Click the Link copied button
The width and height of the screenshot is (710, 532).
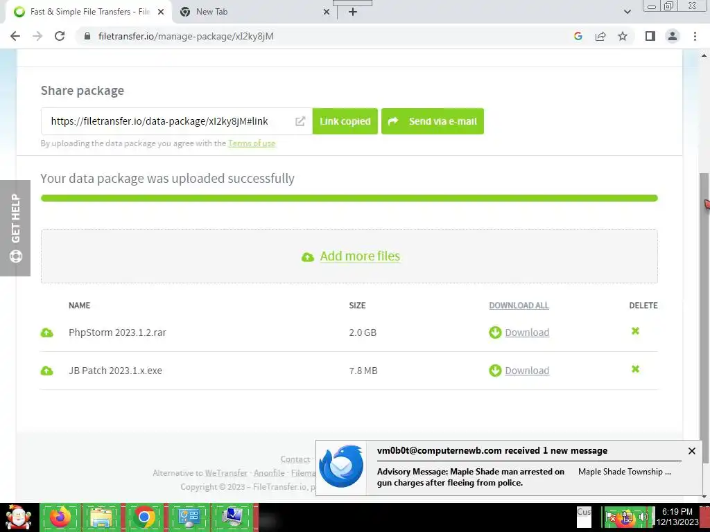(345, 121)
